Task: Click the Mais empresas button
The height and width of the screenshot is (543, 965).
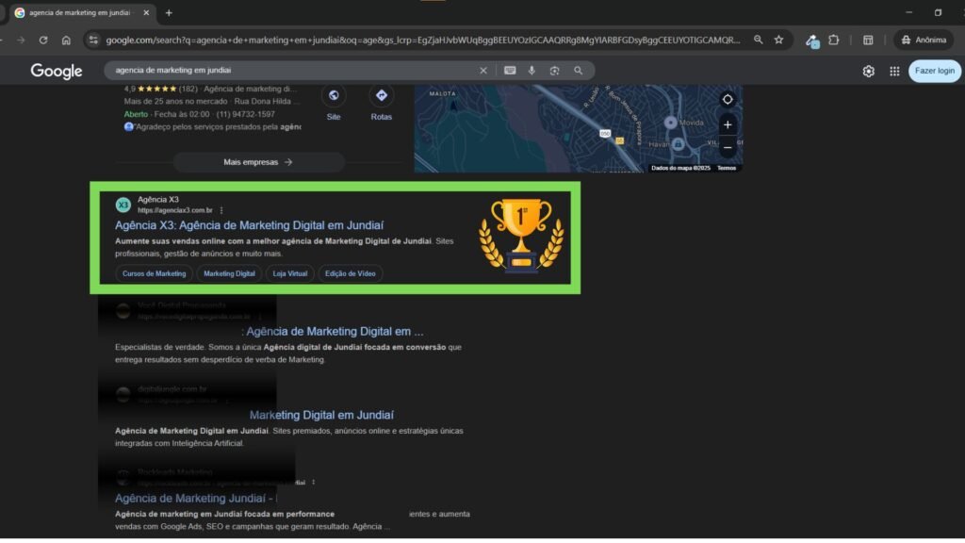Action: click(258, 162)
